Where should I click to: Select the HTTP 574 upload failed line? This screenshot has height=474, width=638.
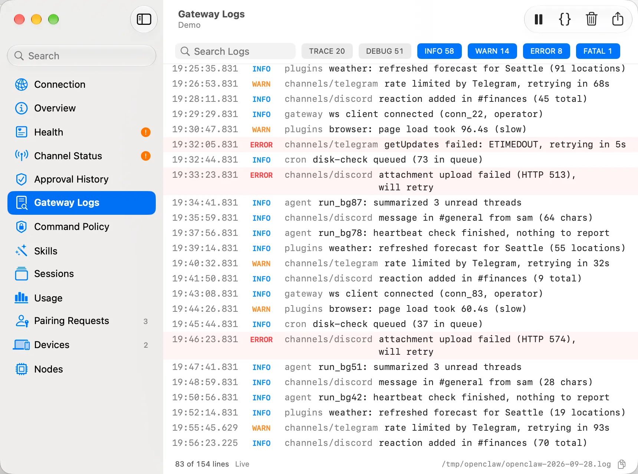401,346
